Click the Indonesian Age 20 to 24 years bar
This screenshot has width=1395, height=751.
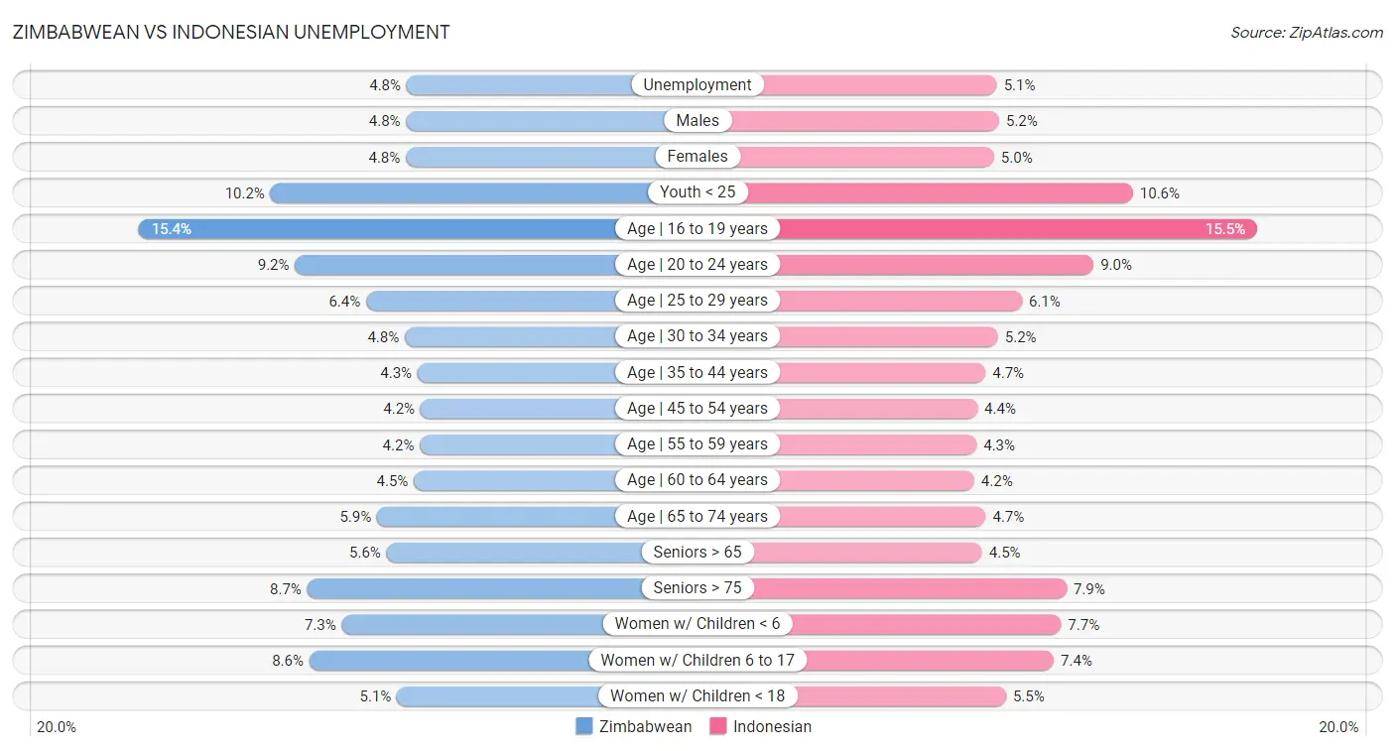click(x=933, y=265)
